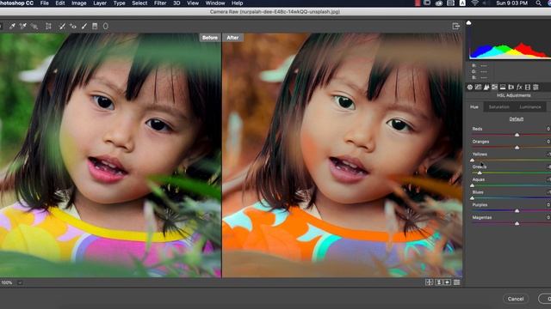Select the Transform tool

48,27
